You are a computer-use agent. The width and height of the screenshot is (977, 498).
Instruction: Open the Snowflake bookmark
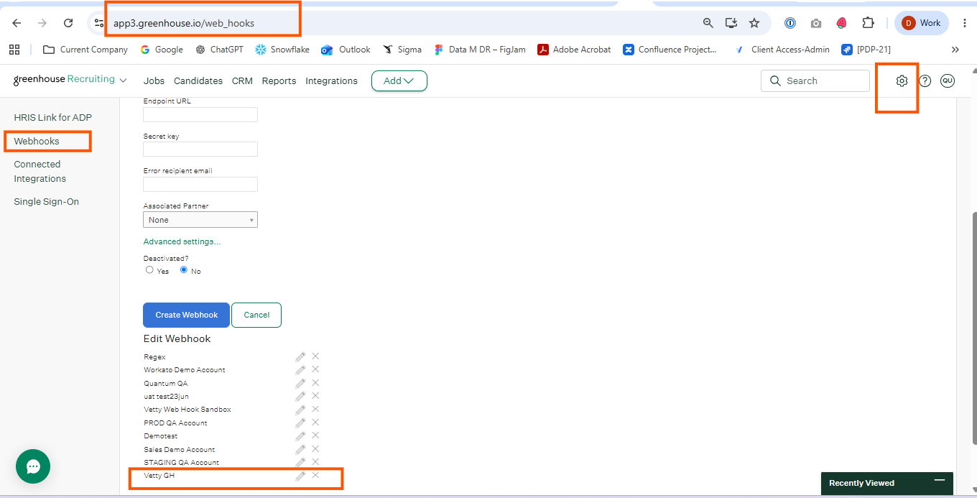pyautogui.click(x=282, y=50)
